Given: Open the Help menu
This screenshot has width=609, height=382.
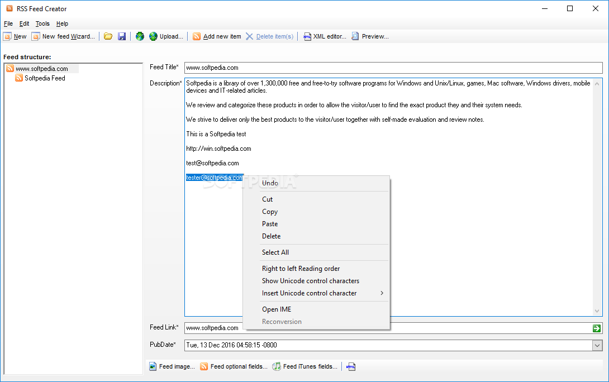Looking at the screenshot, I should pyautogui.click(x=62, y=23).
